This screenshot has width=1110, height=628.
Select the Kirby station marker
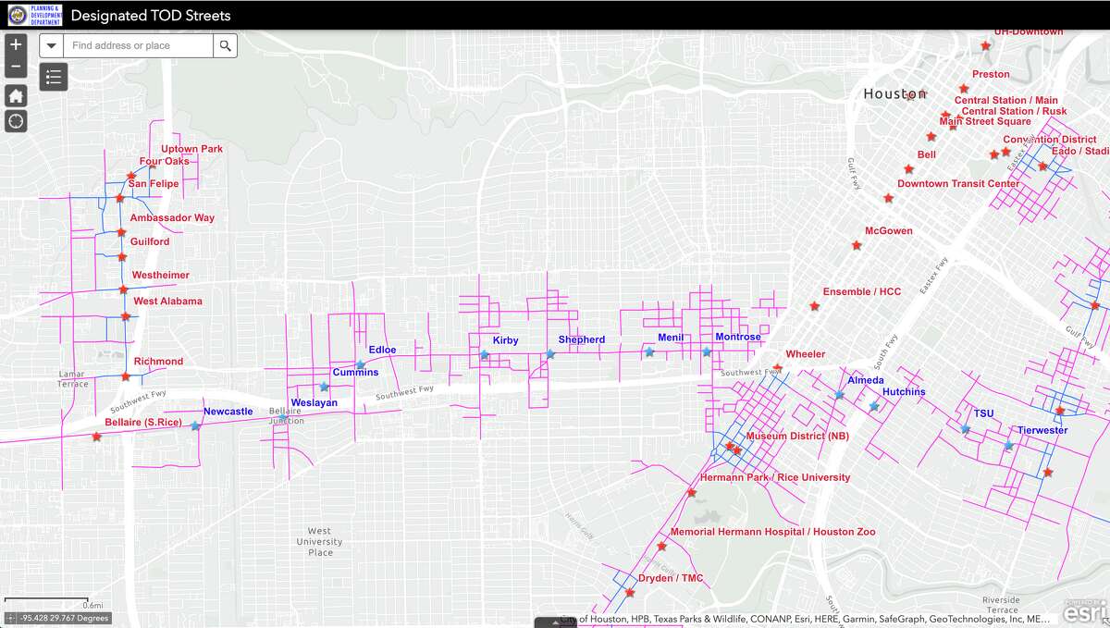[x=483, y=352]
